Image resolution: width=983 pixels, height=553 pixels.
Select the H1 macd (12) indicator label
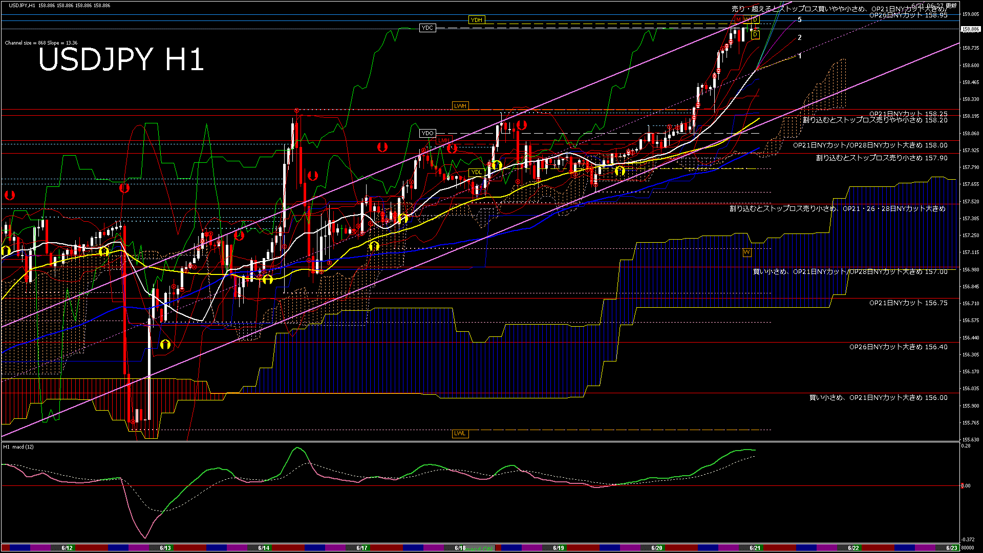point(19,447)
